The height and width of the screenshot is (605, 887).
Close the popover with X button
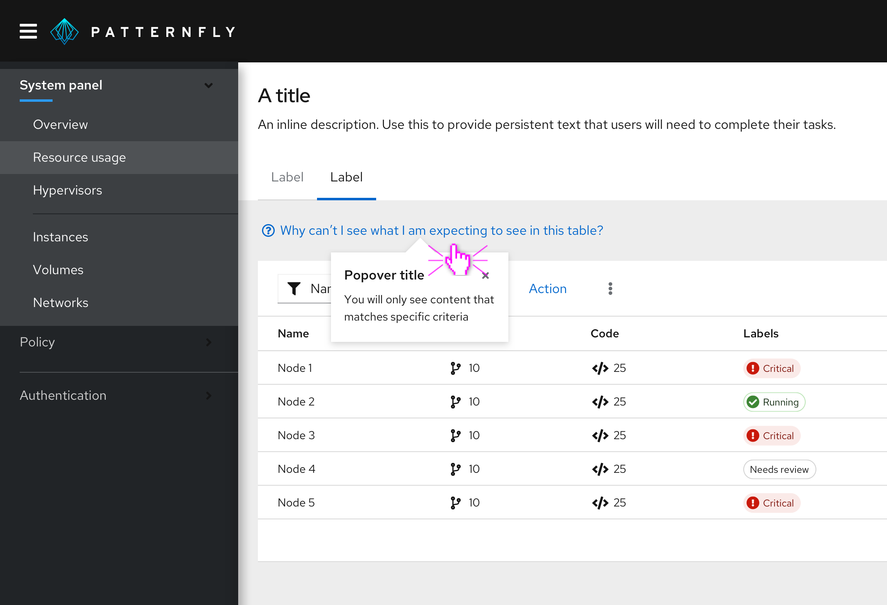(485, 275)
